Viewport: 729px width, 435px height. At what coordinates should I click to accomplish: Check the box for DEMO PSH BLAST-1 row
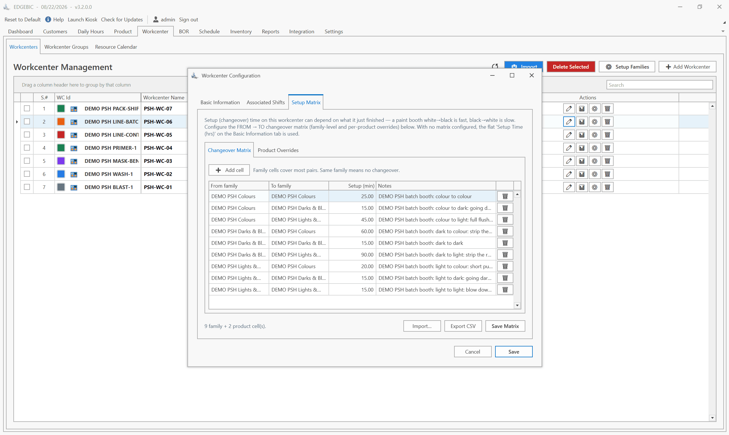(27, 187)
